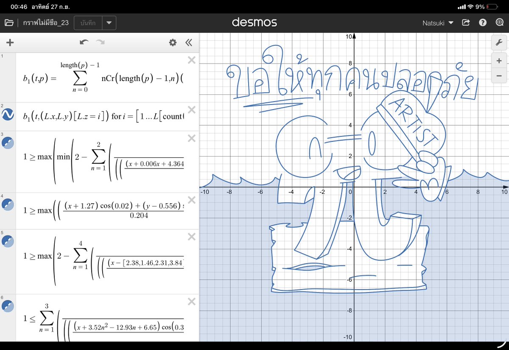The image size is (509, 350).
Task: Zoom out the graph with minus button
Action: (x=498, y=76)
